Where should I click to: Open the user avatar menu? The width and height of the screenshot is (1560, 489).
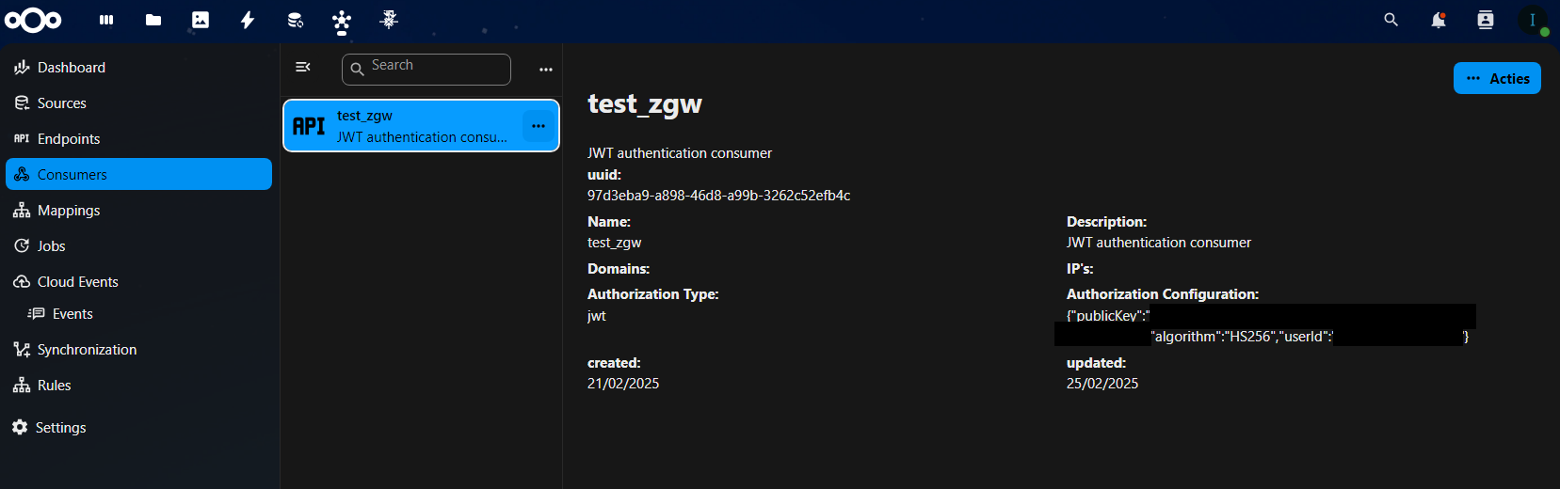(1533, 20)
